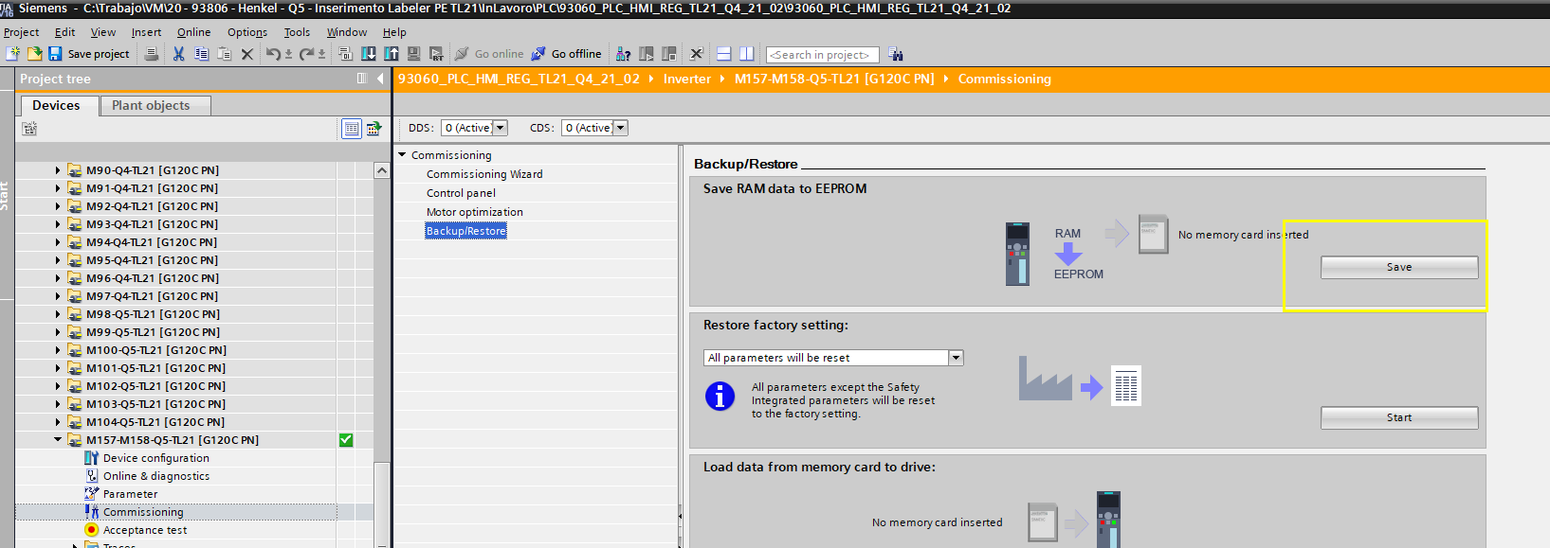Click Start to restore factory settings

coord(1399,417)
